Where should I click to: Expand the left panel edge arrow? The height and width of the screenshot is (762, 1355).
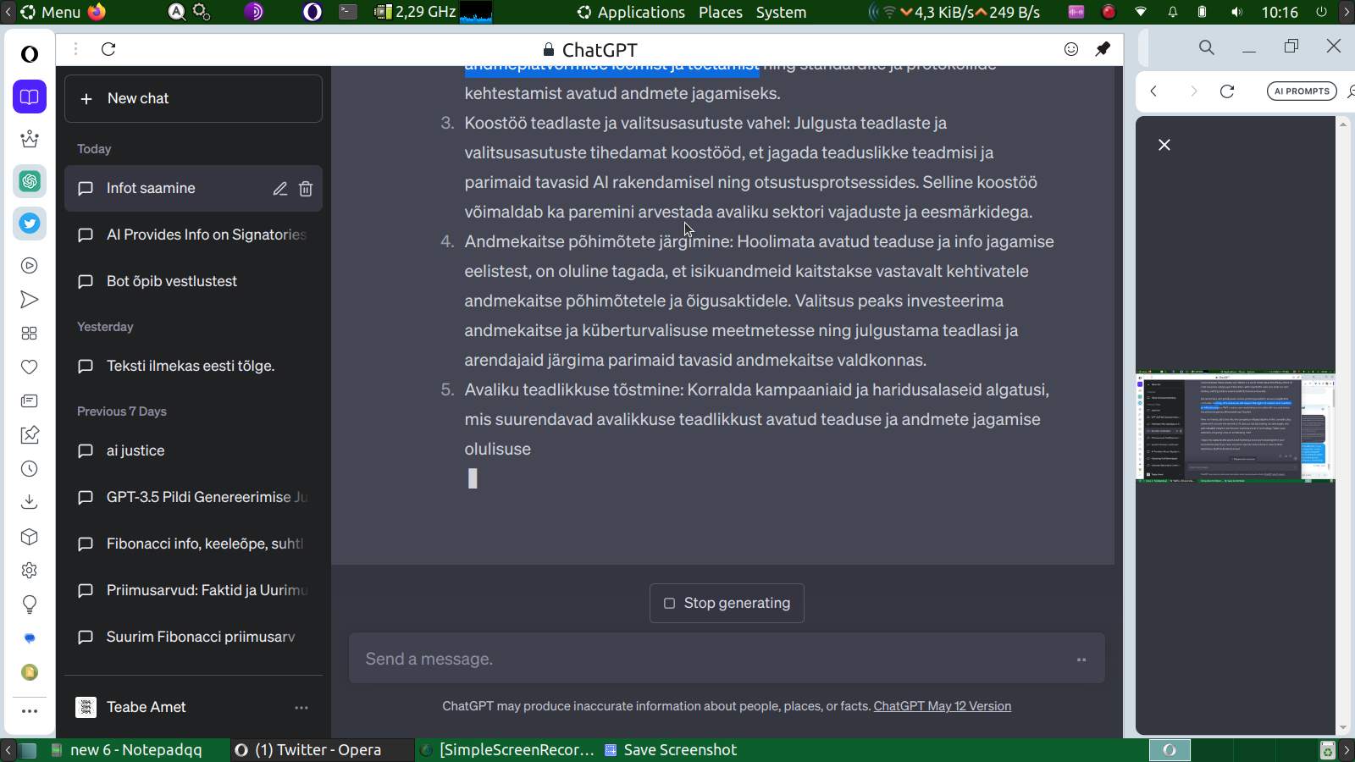(x=8, y=12)
